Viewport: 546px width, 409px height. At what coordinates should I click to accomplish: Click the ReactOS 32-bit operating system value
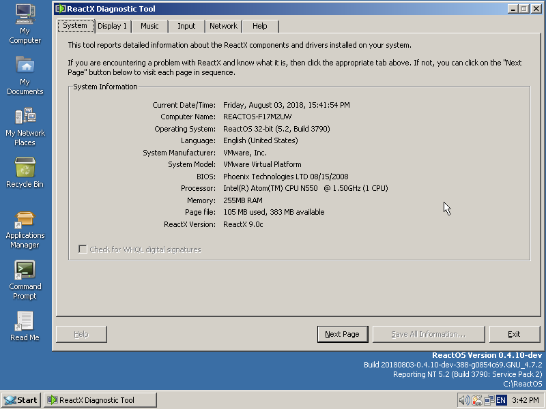tap(276, 129)
